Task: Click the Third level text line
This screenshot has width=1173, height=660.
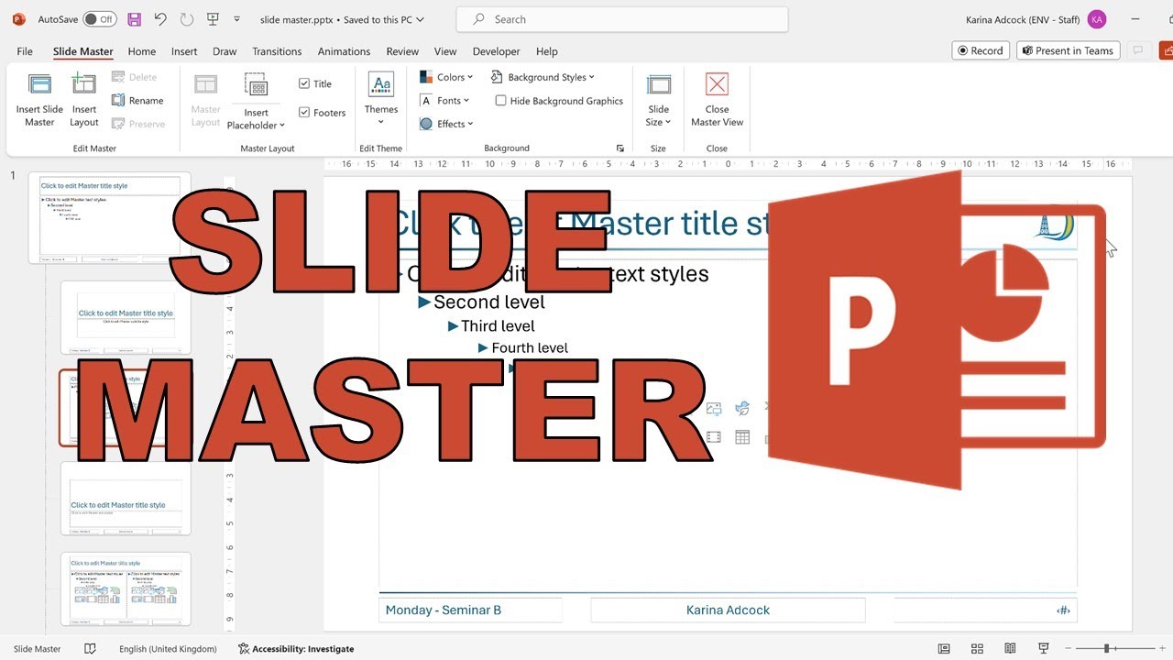Action: [x=498, y=325]
